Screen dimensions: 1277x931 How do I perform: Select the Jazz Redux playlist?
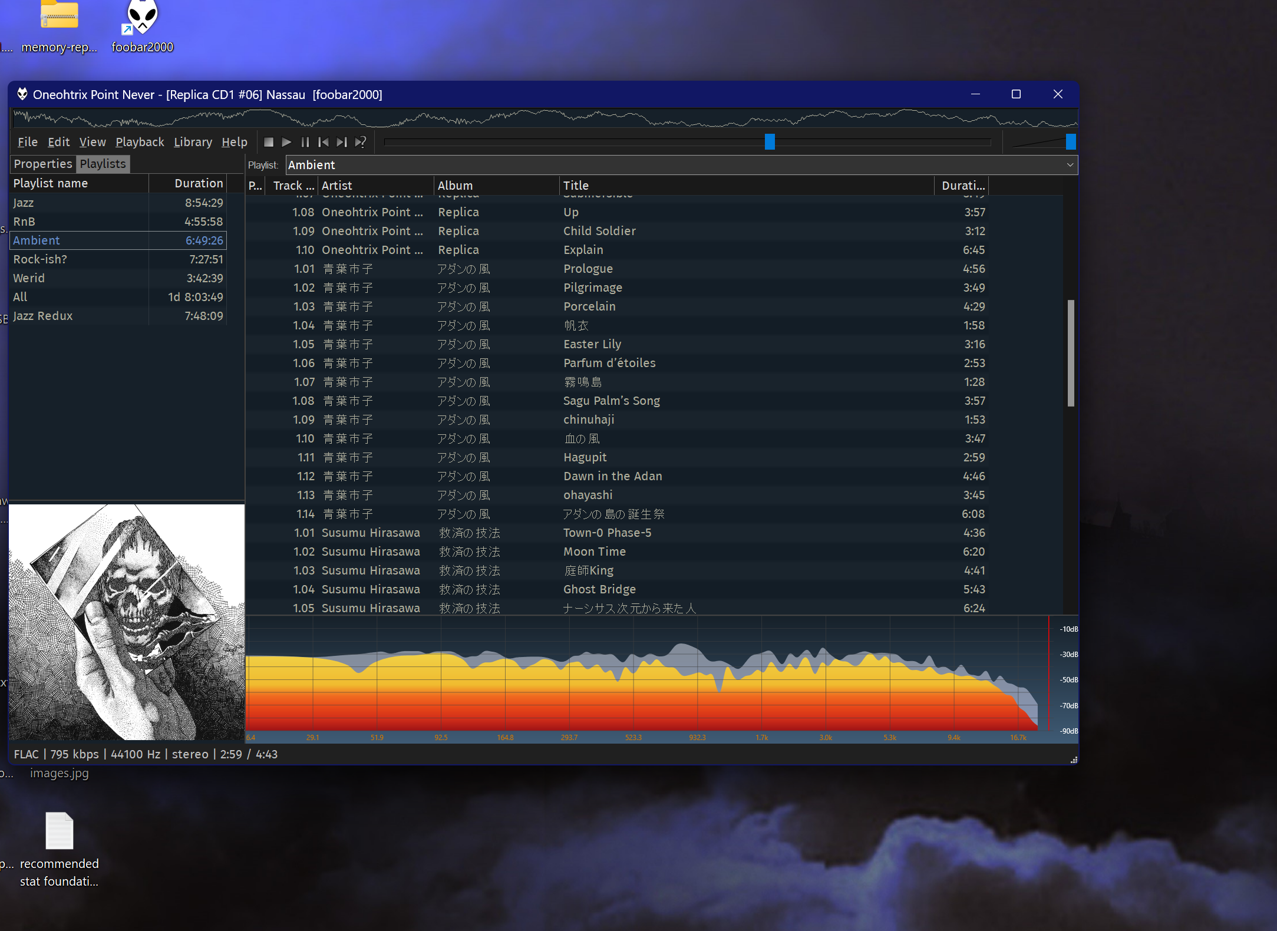tap(118, 316)
